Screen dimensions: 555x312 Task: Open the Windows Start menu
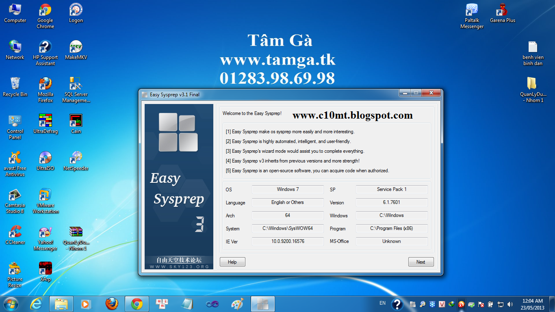(x=11, y=304)
